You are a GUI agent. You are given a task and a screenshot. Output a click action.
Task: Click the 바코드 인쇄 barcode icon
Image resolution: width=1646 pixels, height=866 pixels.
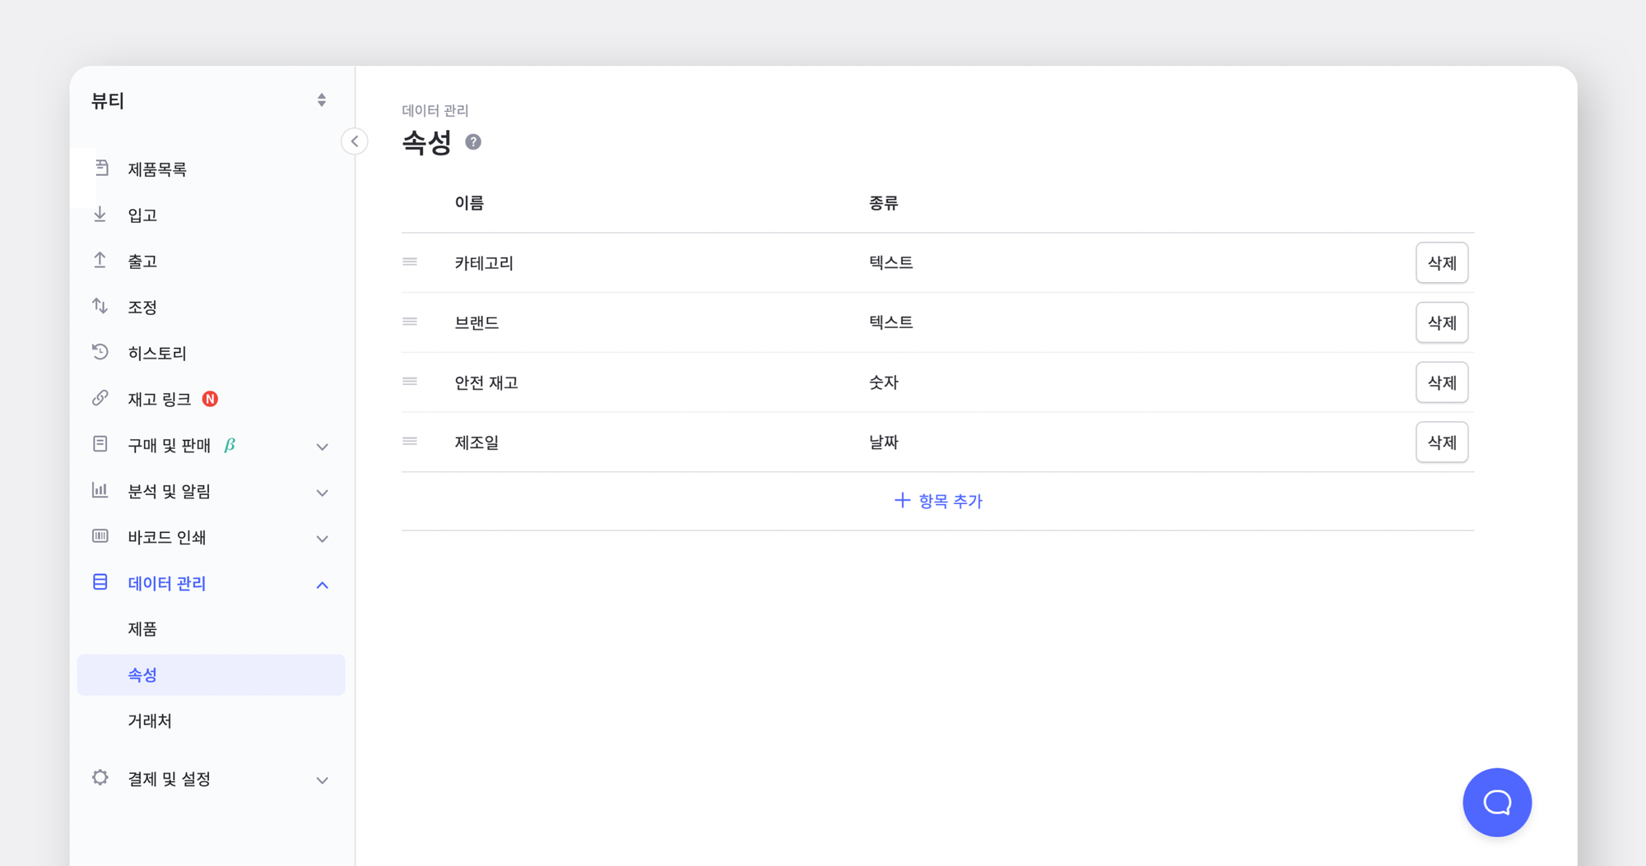(100, 536)
